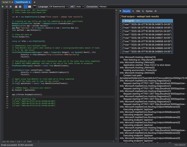Select result row ending 06.349881-04:00

point(147,34)
